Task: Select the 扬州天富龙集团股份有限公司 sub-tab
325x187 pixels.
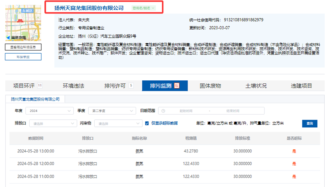Action: [x=35, y=99]
